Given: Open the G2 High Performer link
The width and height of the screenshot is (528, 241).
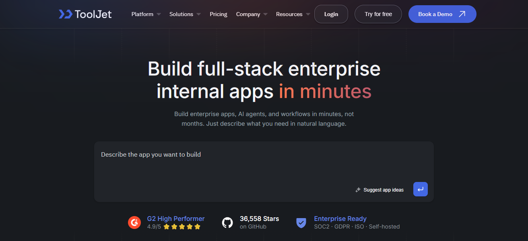Looking at the screenshot, I should click(x=176, y=219).
